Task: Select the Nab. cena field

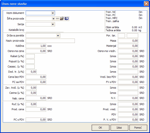Action: (x=36, y=98)
